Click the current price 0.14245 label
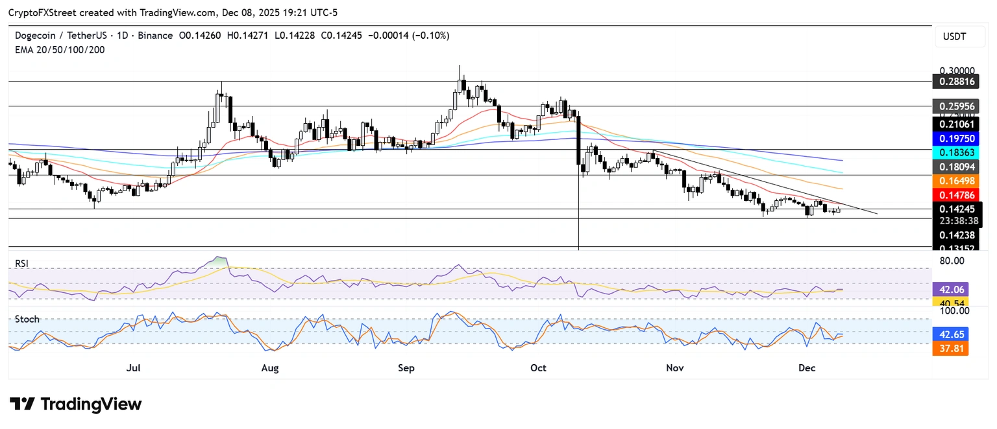Image resolution: width=997 pixels, height=429 pixels. 957,209
